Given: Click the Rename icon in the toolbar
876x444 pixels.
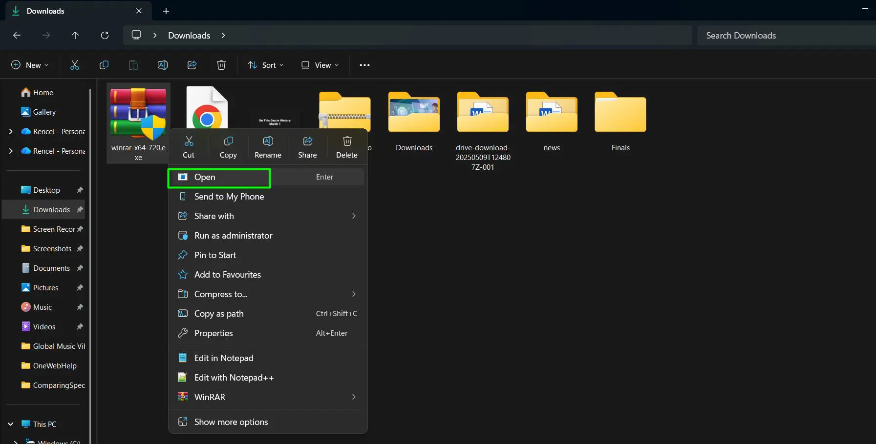Looking at the screenshot, I should [x=162, y=64].
